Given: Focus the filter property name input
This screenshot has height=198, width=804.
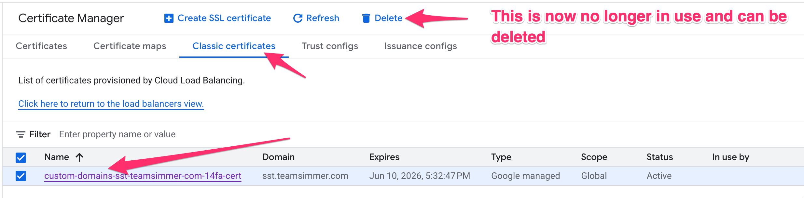Looking at the screenshot, I should (117, 134).
